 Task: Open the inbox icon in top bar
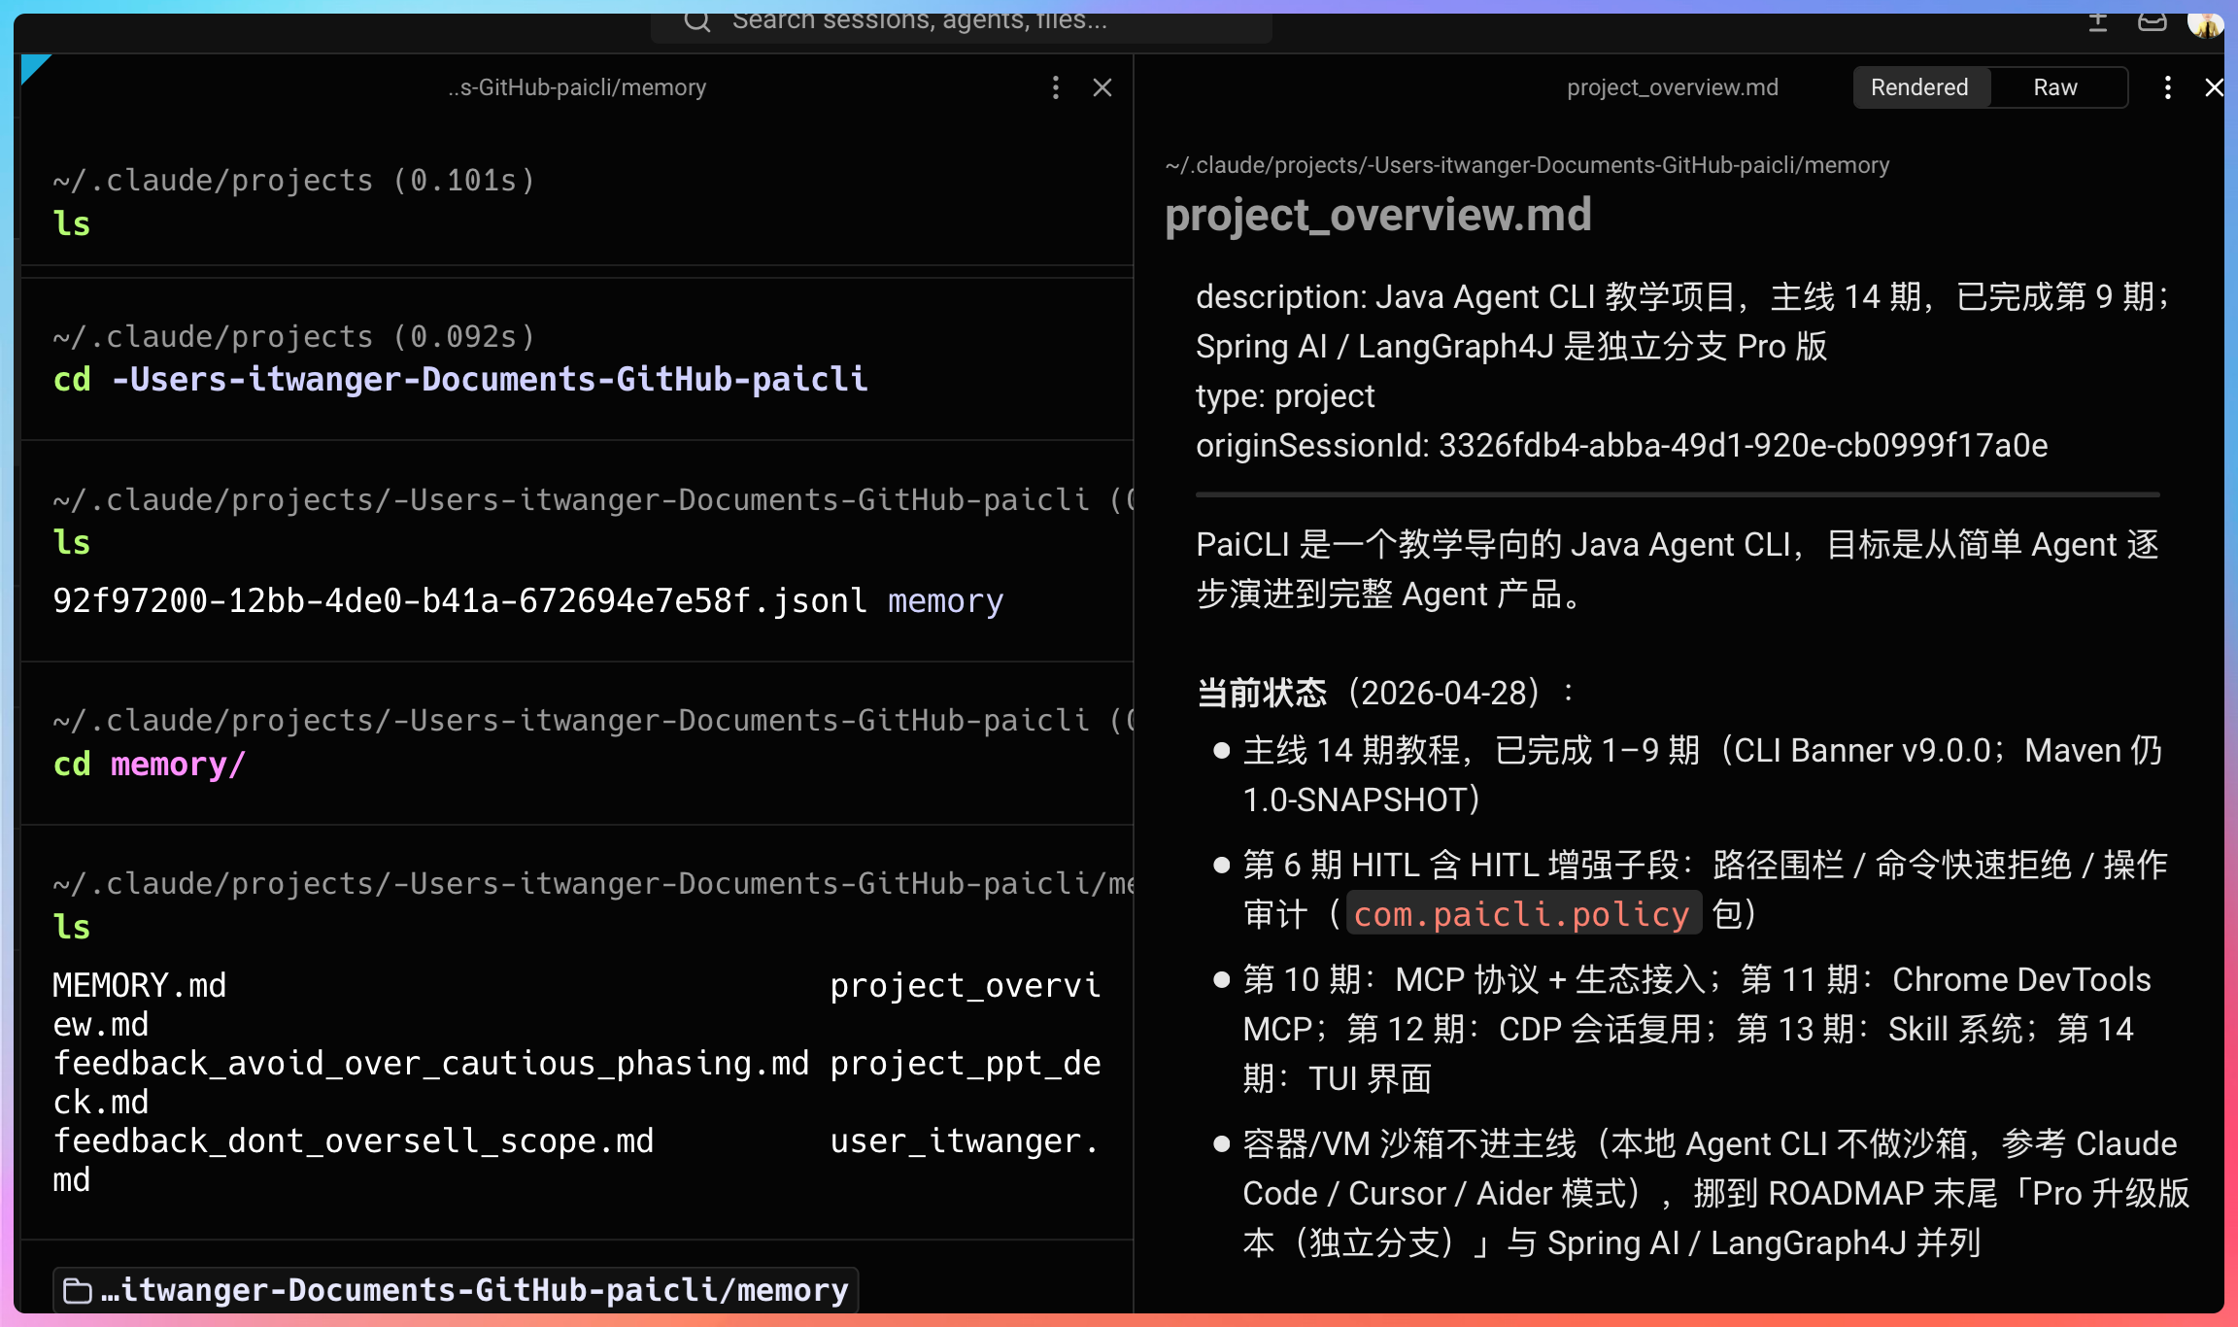tap(2153, 21)
